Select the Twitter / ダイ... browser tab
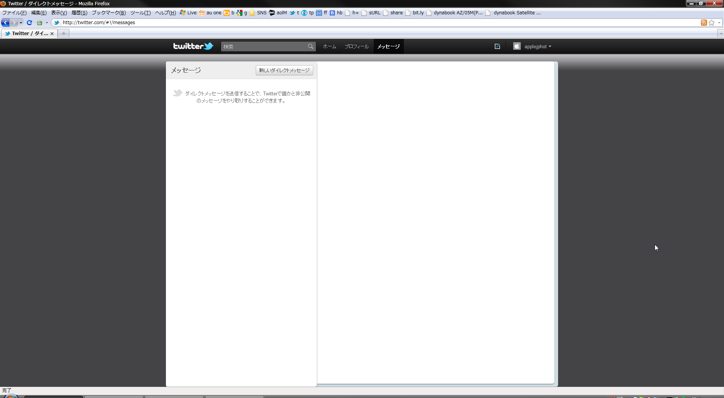This screenshot has width=724, height=398. click(29, 33)
